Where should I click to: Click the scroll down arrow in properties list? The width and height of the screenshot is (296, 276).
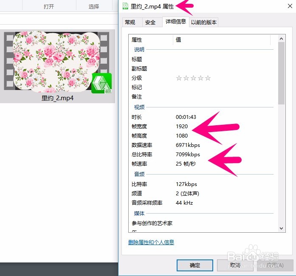click(281, 228)
